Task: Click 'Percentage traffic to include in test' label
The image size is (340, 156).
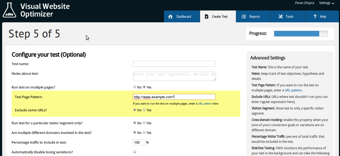Action: click(x=39, y=142)
